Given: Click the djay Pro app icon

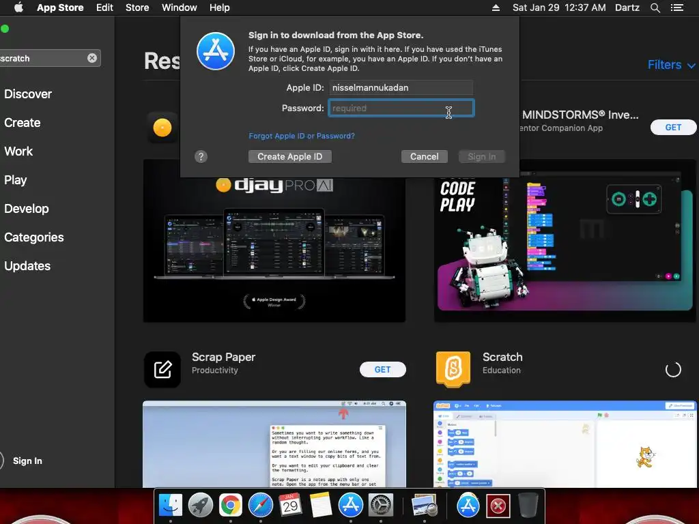Looking at the screenshot, I should (x=162, y=128).
